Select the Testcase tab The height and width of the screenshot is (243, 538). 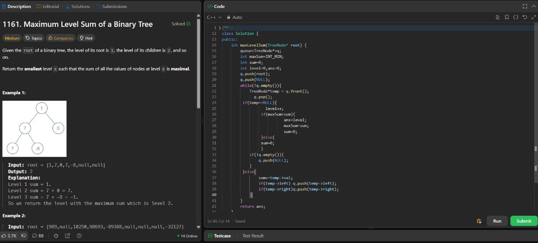tap(219, 236)
